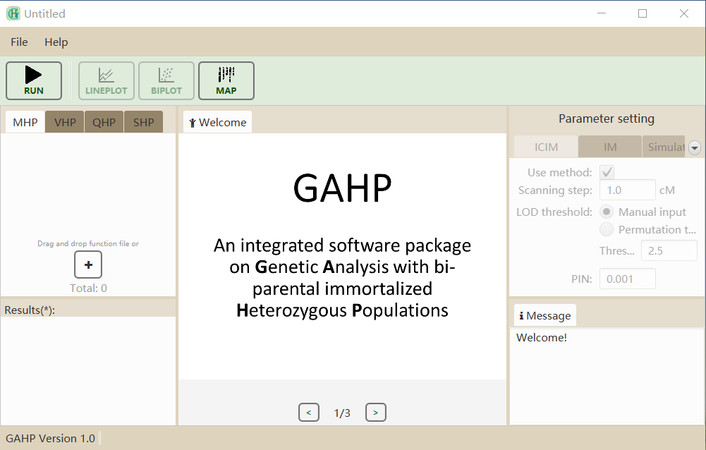Open the Help menu

coord(56,42)
